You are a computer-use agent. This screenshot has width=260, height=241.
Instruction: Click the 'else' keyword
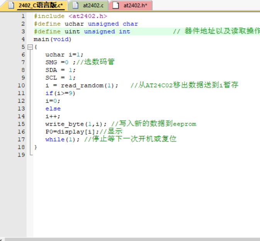click(x=53, y=109)
